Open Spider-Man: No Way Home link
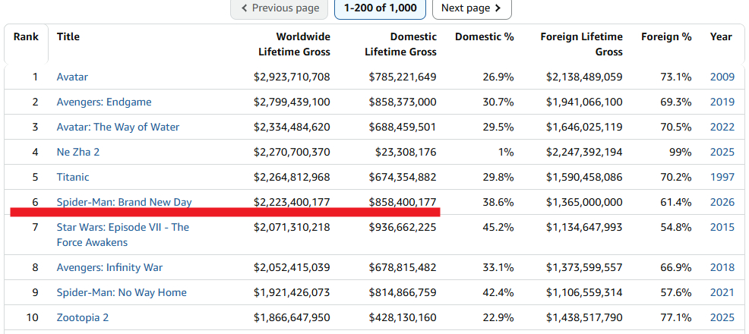 [122, 292]
